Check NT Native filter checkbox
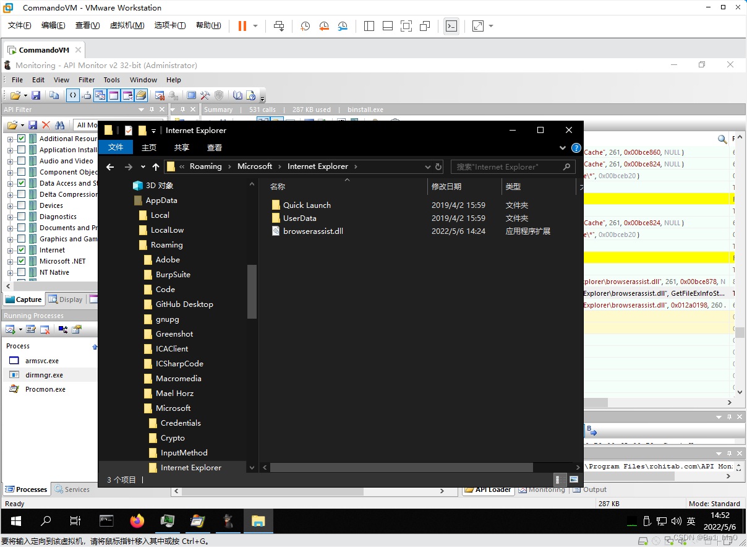747x547 pixels. 22,272
